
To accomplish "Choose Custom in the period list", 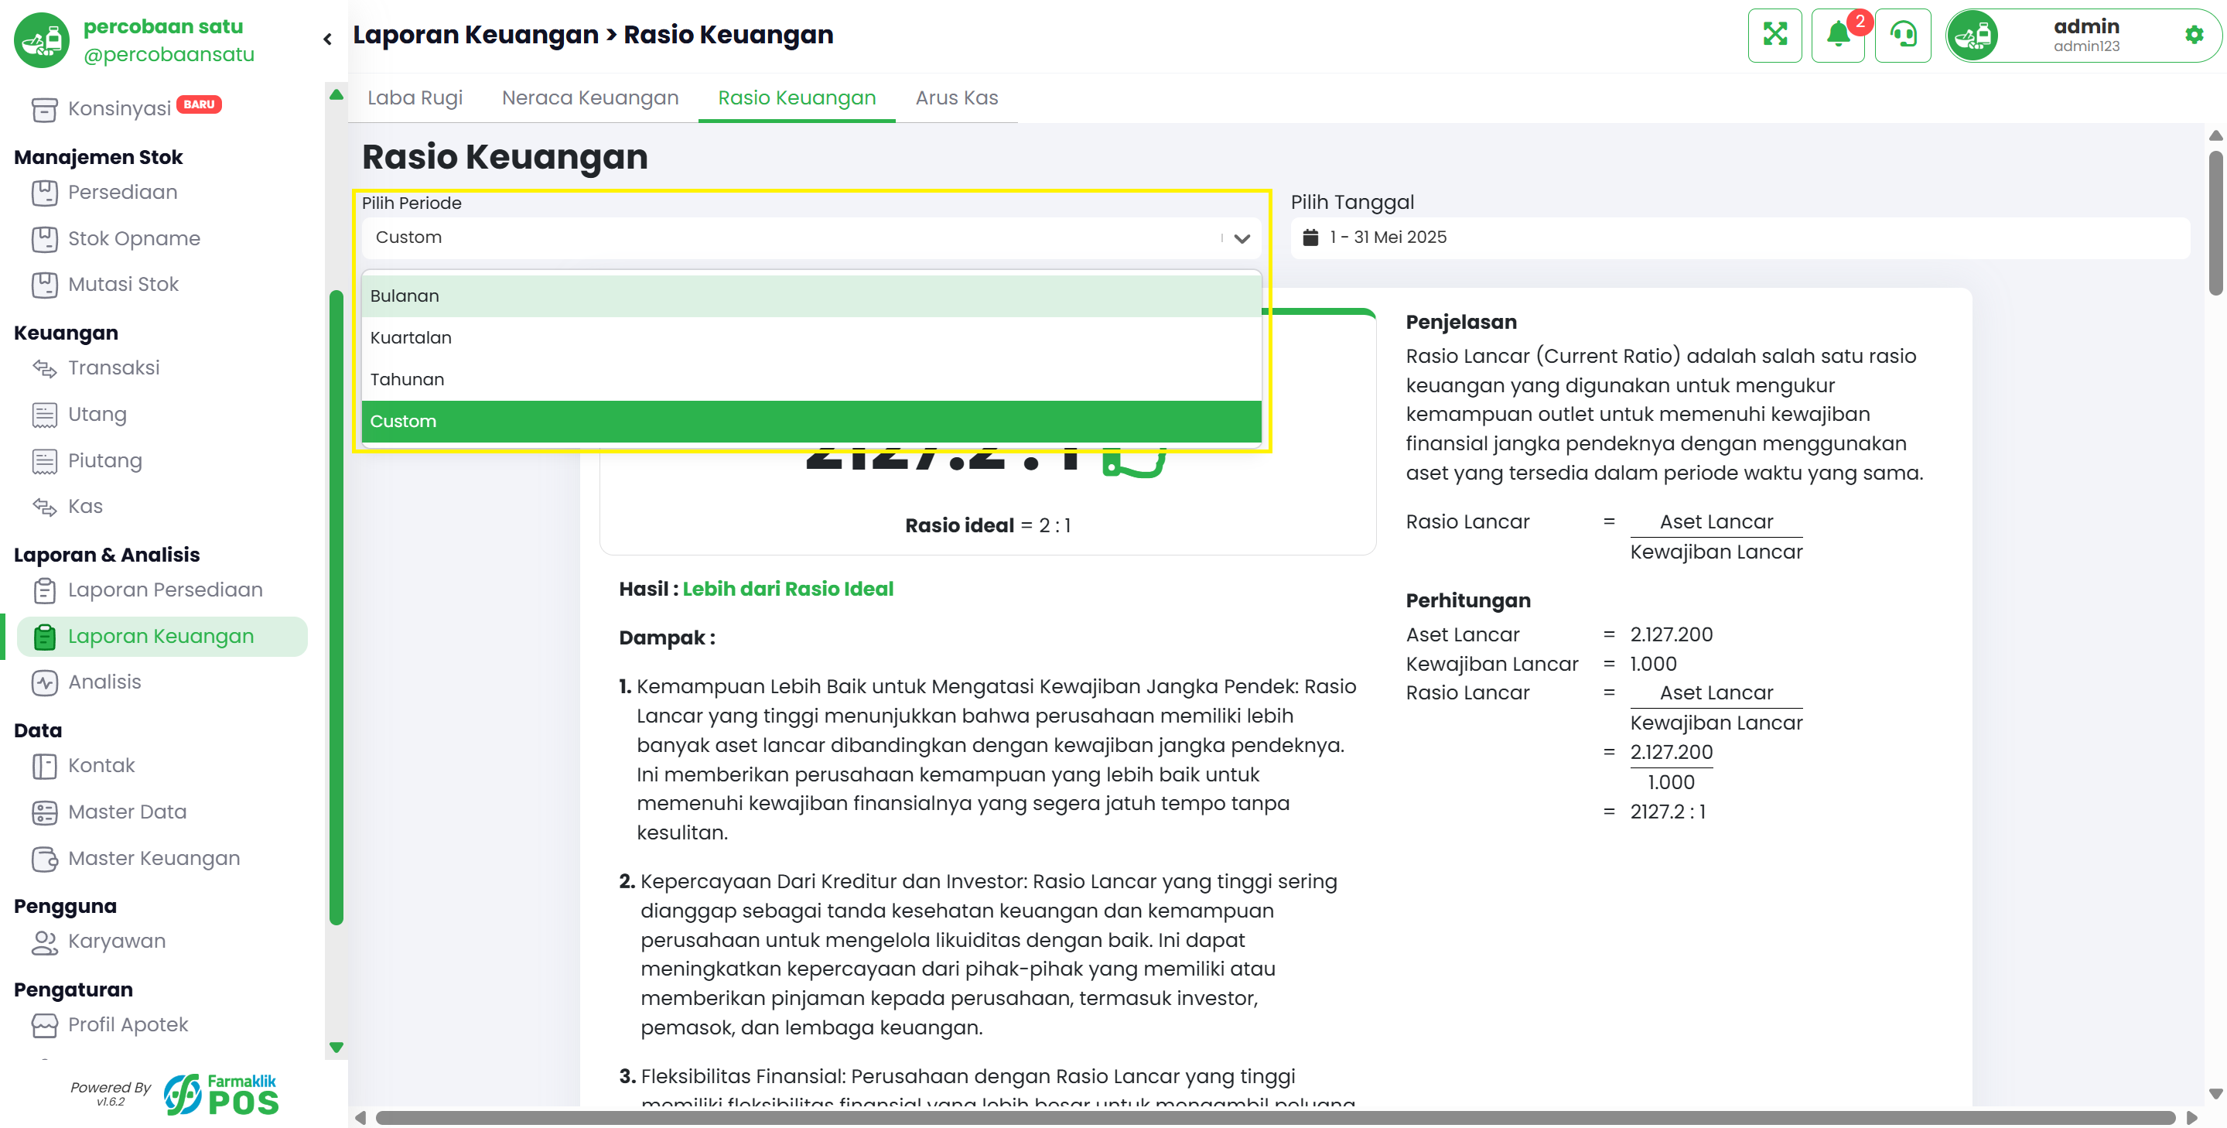I will click(x=811, y=422).
